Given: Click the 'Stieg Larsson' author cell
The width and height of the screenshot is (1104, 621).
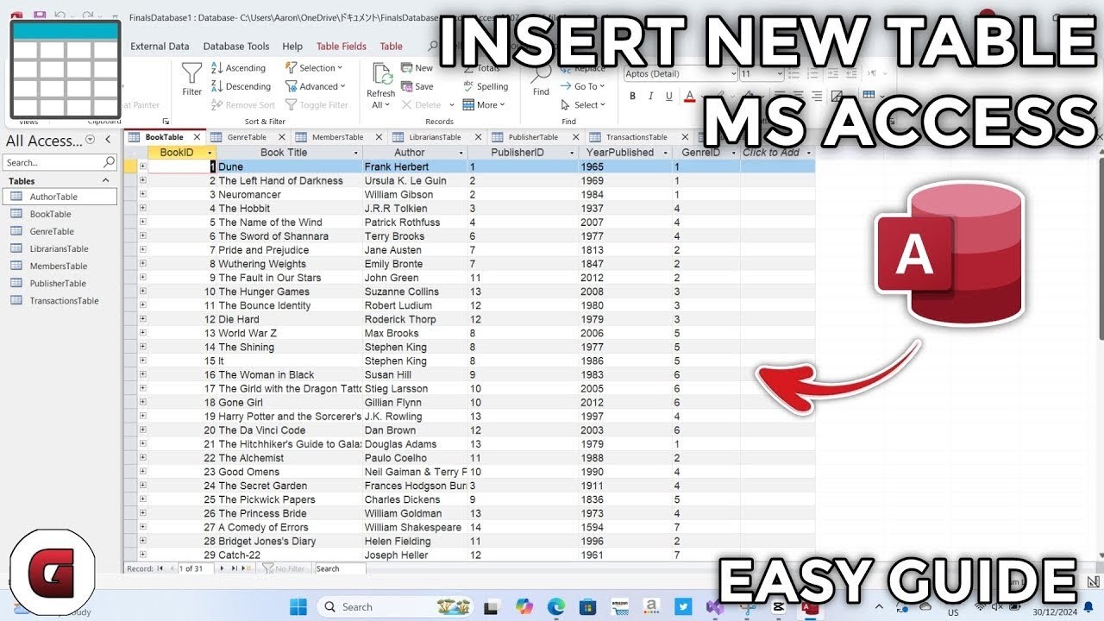Looking at the screenshot, I should tap(415, 389).
